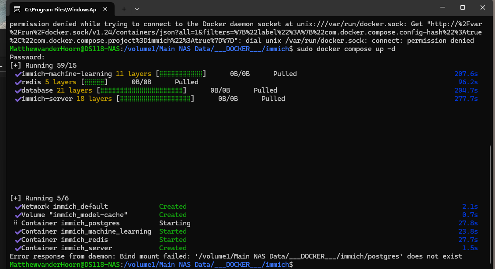Click the "21 layers" count

coord(74,90)
